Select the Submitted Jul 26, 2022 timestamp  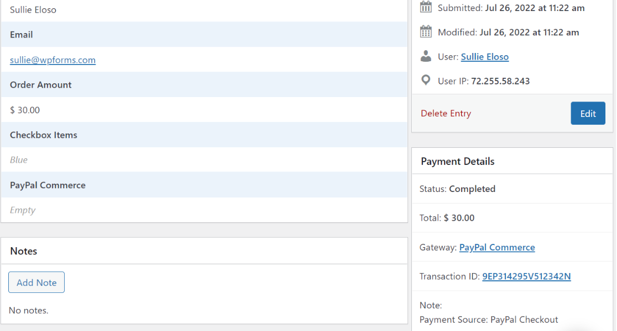click(535, 8)
